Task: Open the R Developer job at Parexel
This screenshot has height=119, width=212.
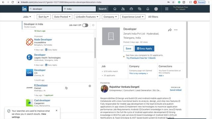Action: coord(41,85)
